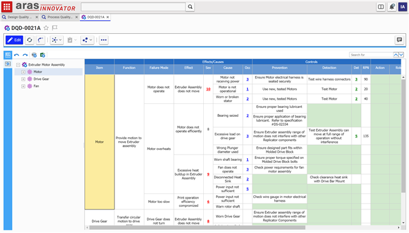Open the IA user account menu
This screenshot has width=409, height=233.
click(403, 7)
